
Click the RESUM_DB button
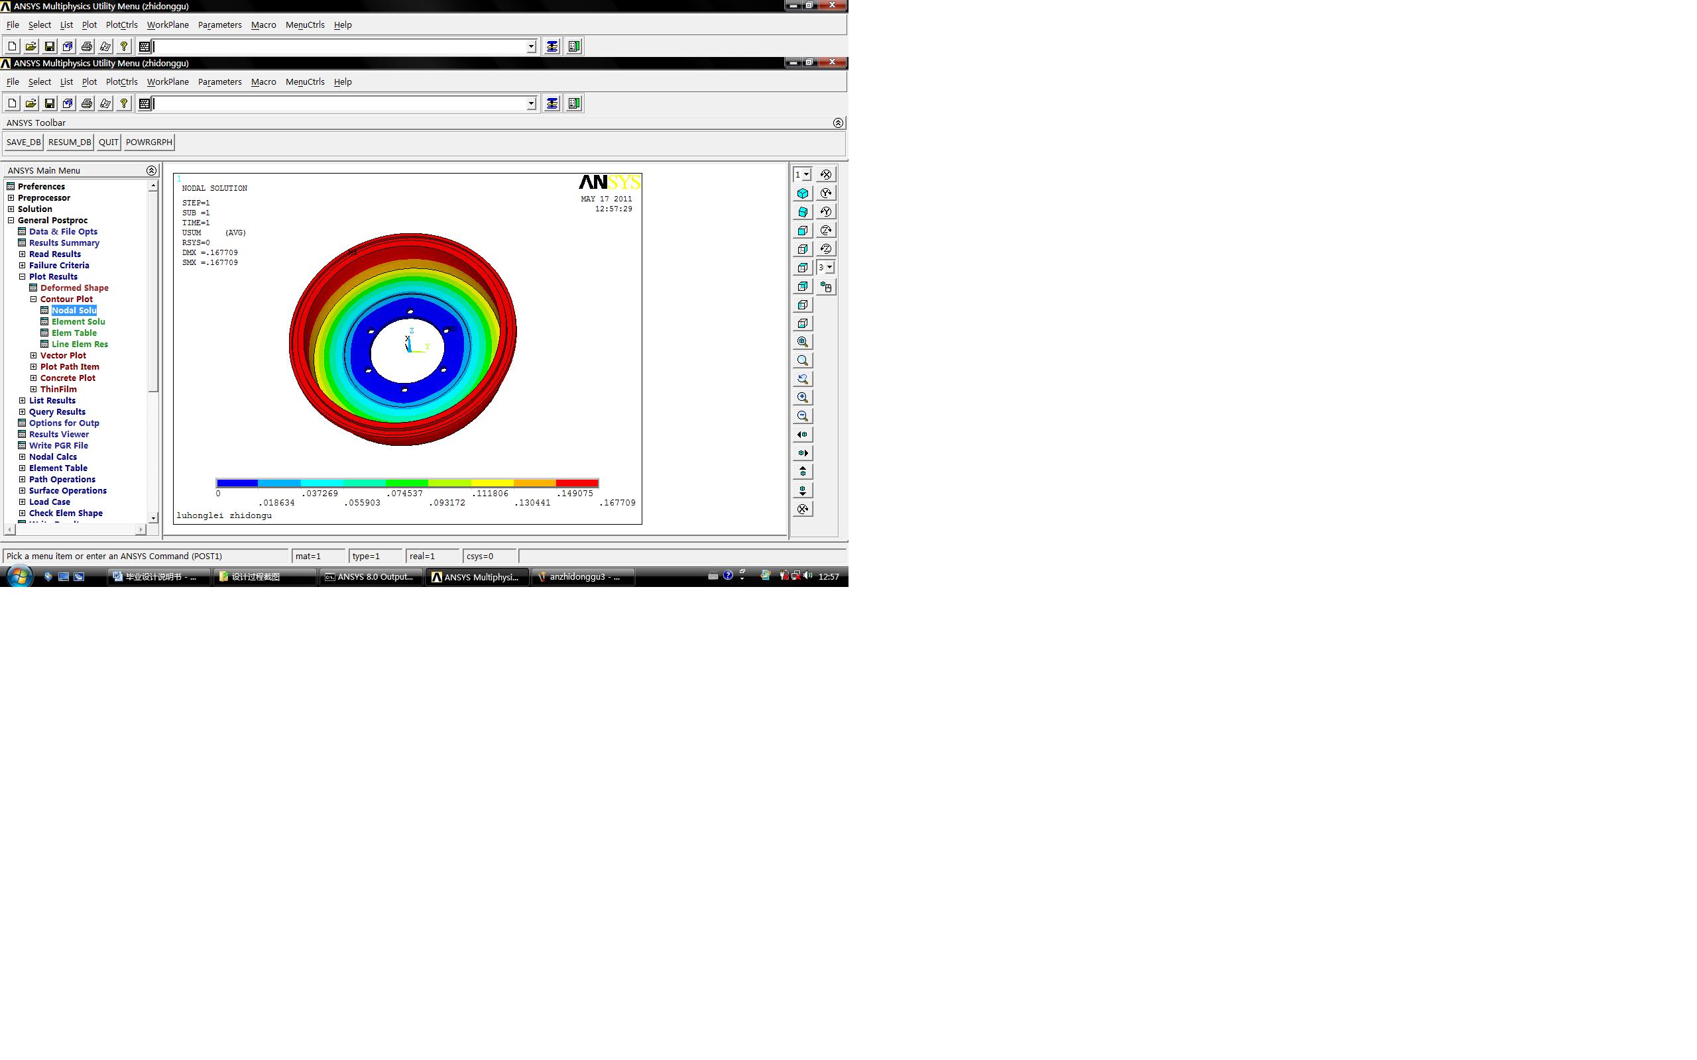(x=70, y=142)
